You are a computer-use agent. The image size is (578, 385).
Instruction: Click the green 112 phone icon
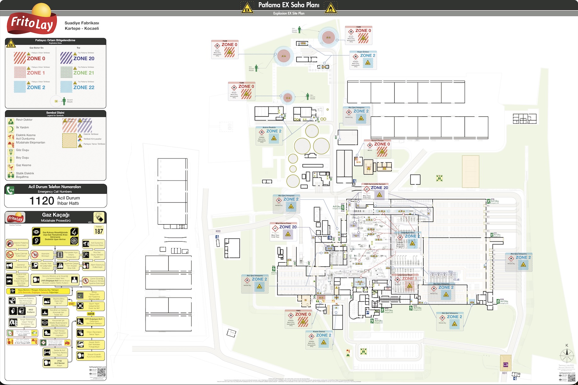(11, 190)
